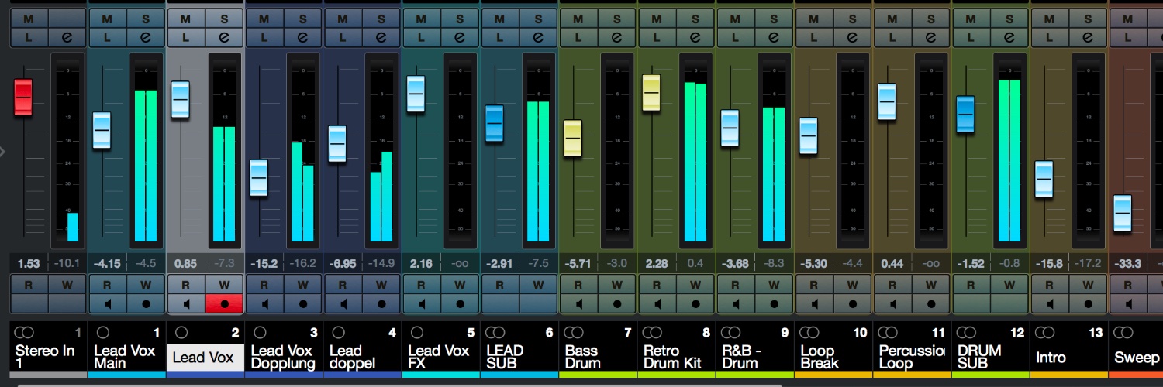Solo the Loop Break channel
The height and width of the screenshot is (387, 1163).
[853, 19]
